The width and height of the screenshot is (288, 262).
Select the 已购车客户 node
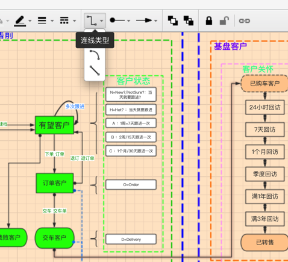point(265,84)
